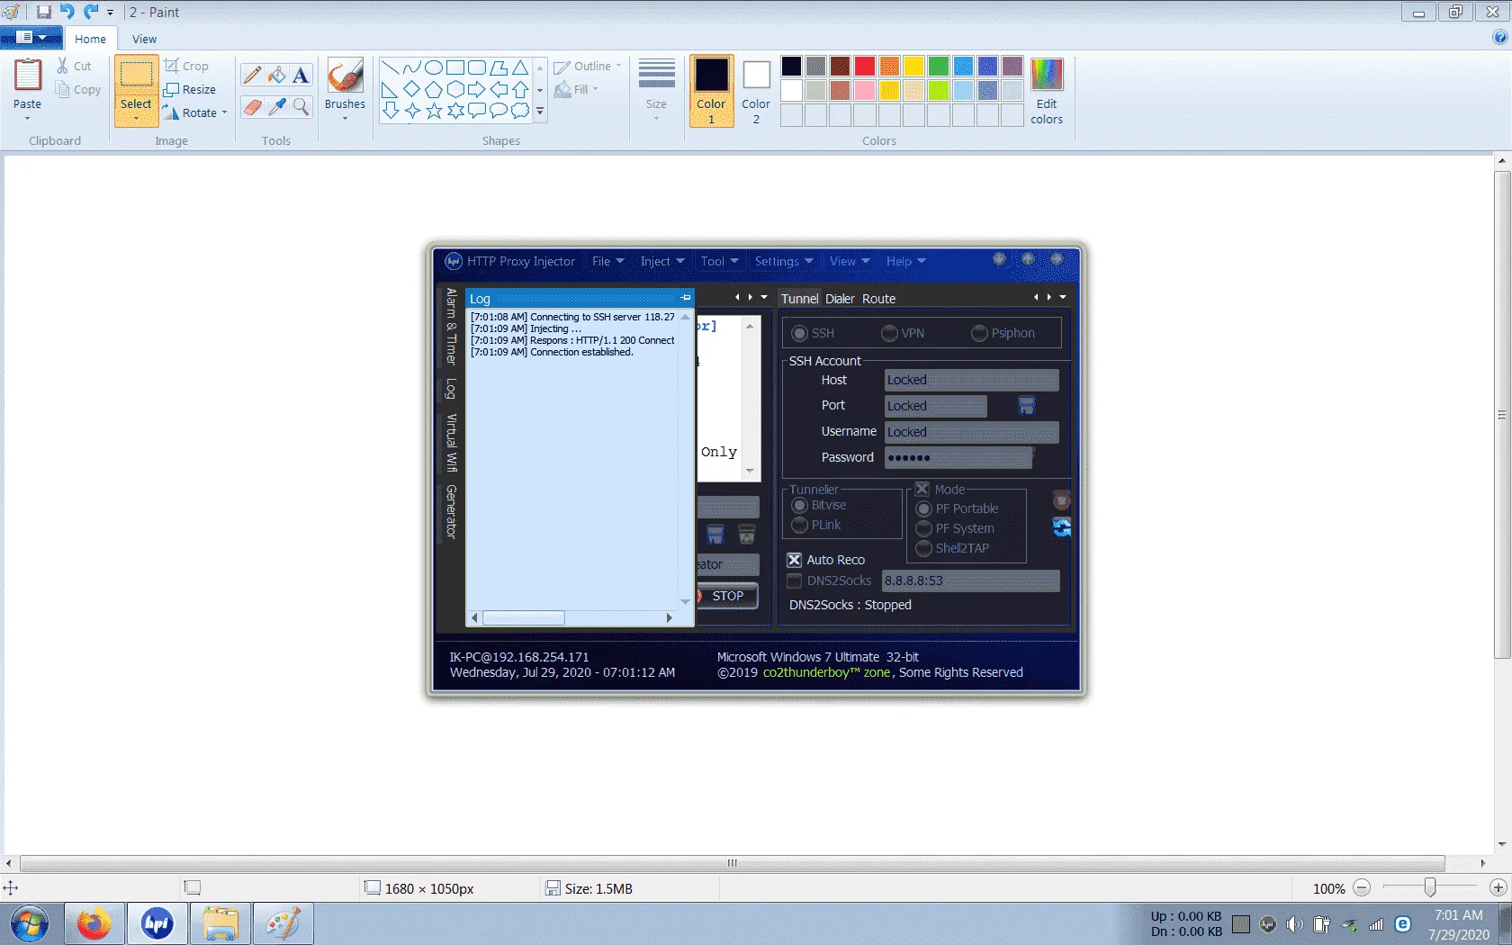Click the Brushes tool icon
Viewport: 1512px width, 945px height.
coord(345,76)
